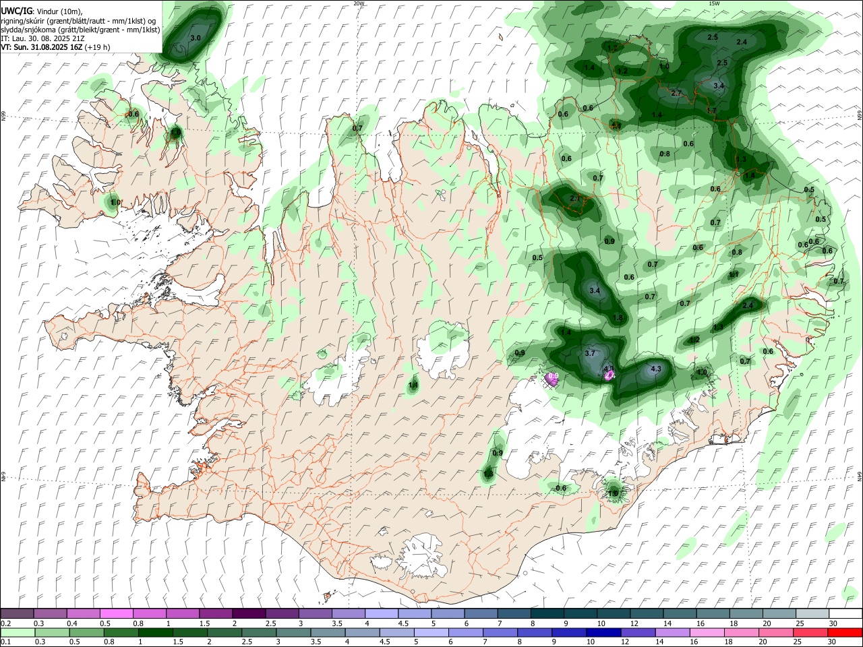
Task: Click the '20W' longitude label
Action: tap(359, 3)
